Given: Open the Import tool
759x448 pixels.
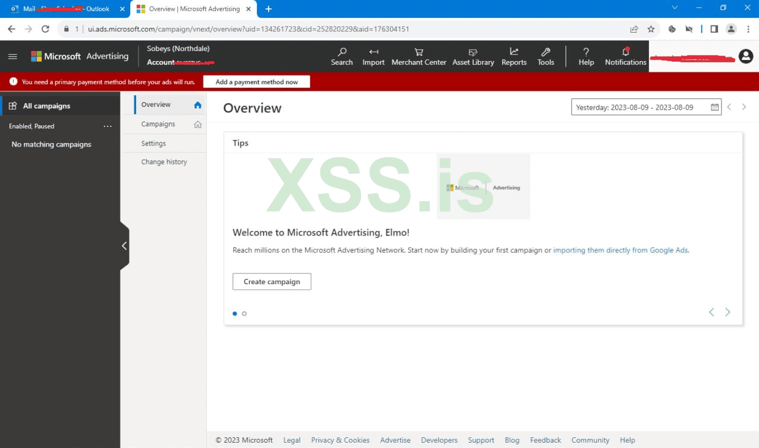Looking at the screenshot, I should (x=373, y=56).
